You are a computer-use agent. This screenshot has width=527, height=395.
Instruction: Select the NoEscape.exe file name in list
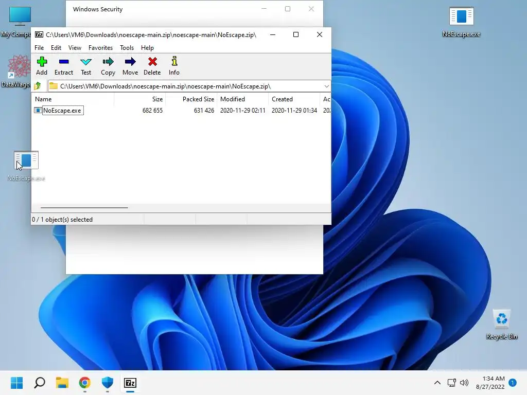click(x=62, y=111)
